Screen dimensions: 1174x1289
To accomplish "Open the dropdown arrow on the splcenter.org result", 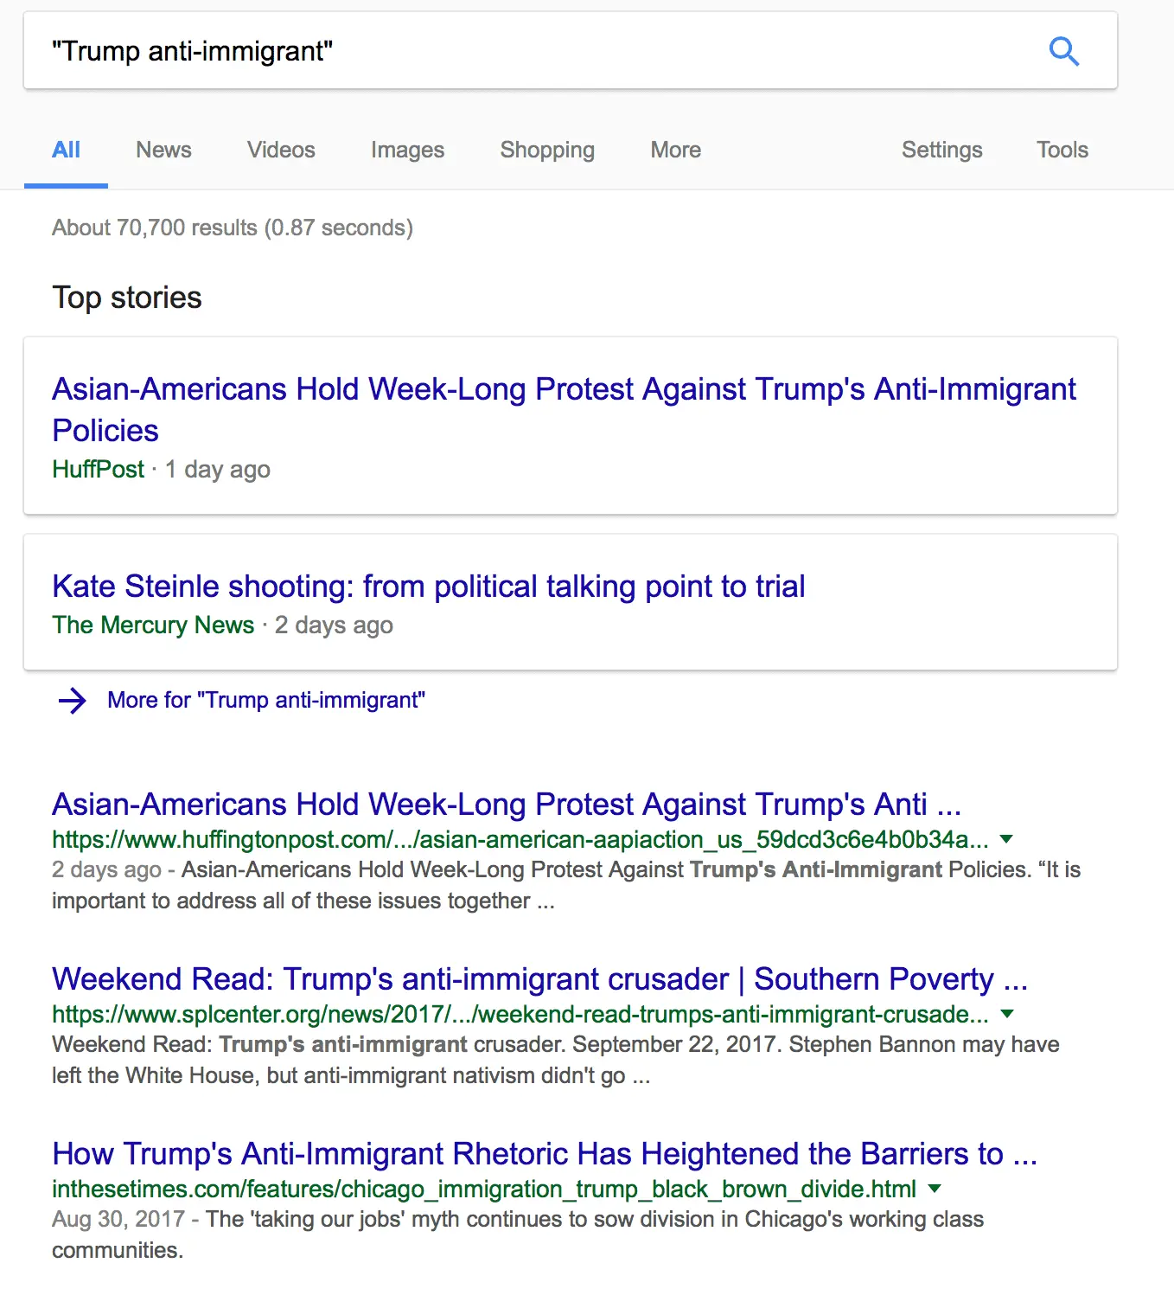I will pyautogui.click(x=1006, y=1015).
